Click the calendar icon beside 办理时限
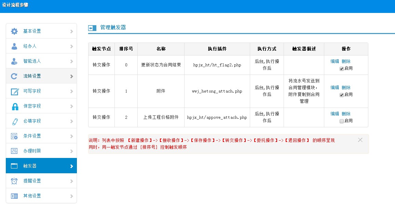 [14, 151]
